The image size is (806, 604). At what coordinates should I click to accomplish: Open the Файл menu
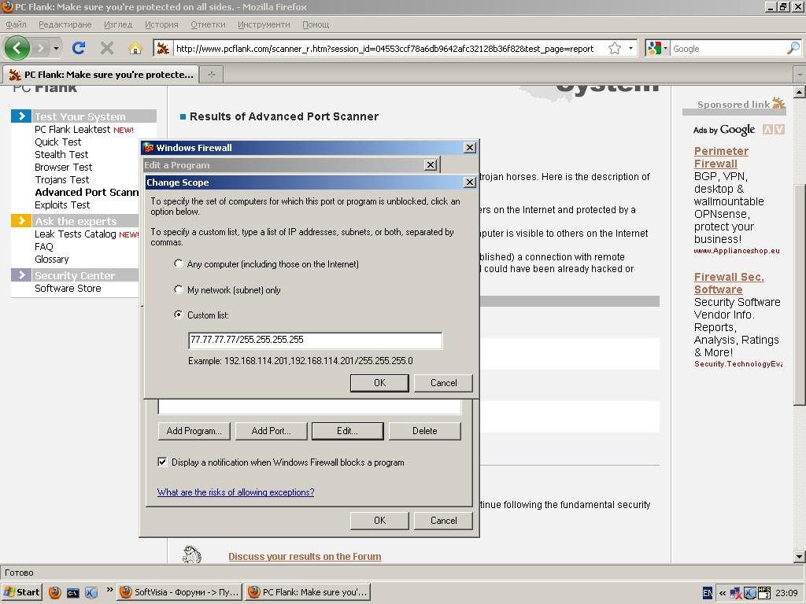click(16, 24)
